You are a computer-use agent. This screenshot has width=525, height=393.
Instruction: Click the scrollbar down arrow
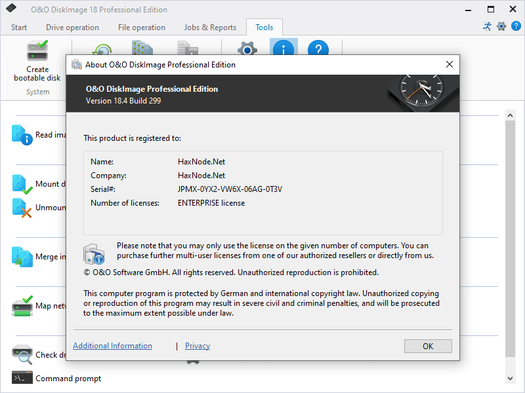(x=510, y=379)
